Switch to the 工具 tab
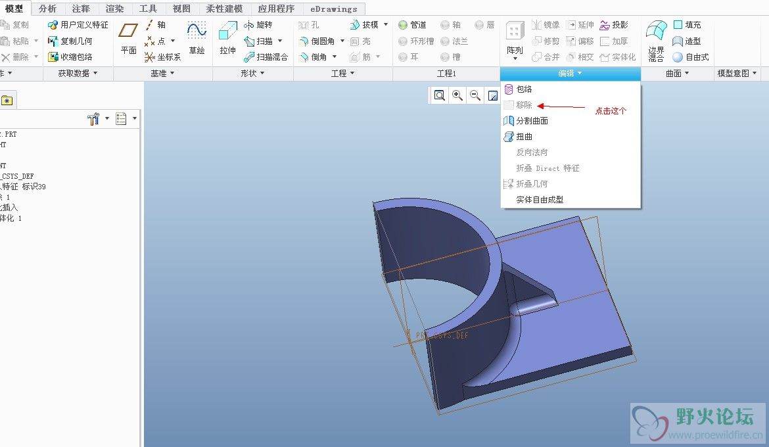The image size is (769, 447). coord(148,9)
